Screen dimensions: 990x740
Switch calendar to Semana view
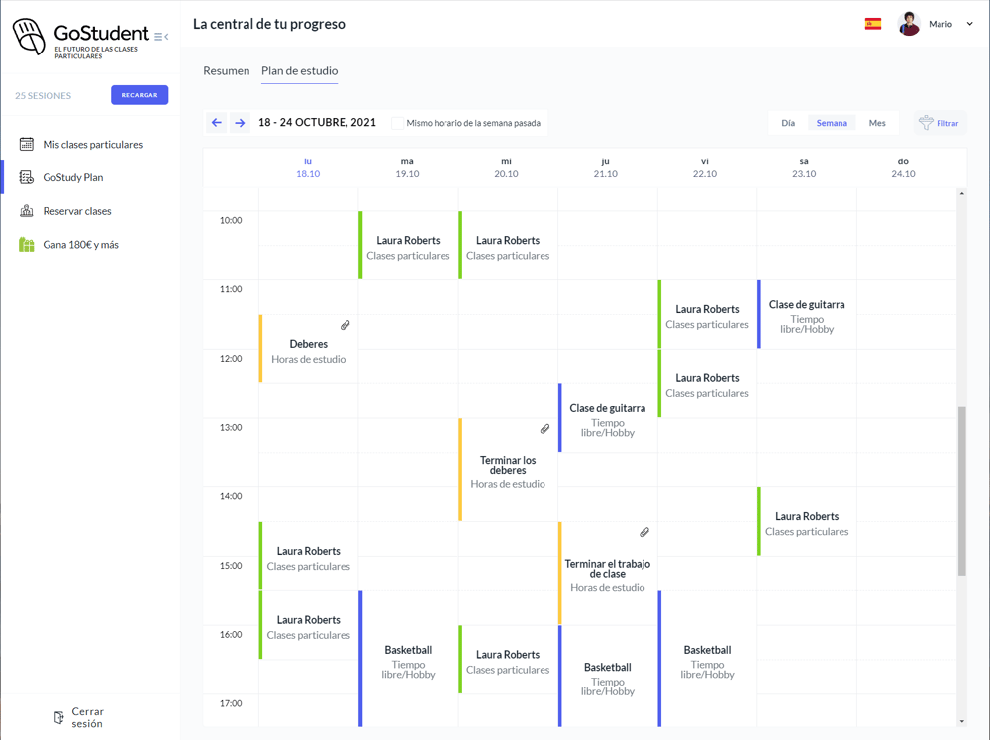coord(832,123)
